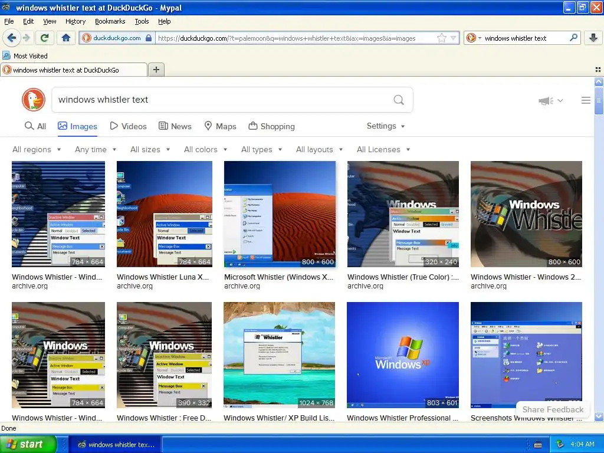Switch to the Maps results tab

pos(220,126)
